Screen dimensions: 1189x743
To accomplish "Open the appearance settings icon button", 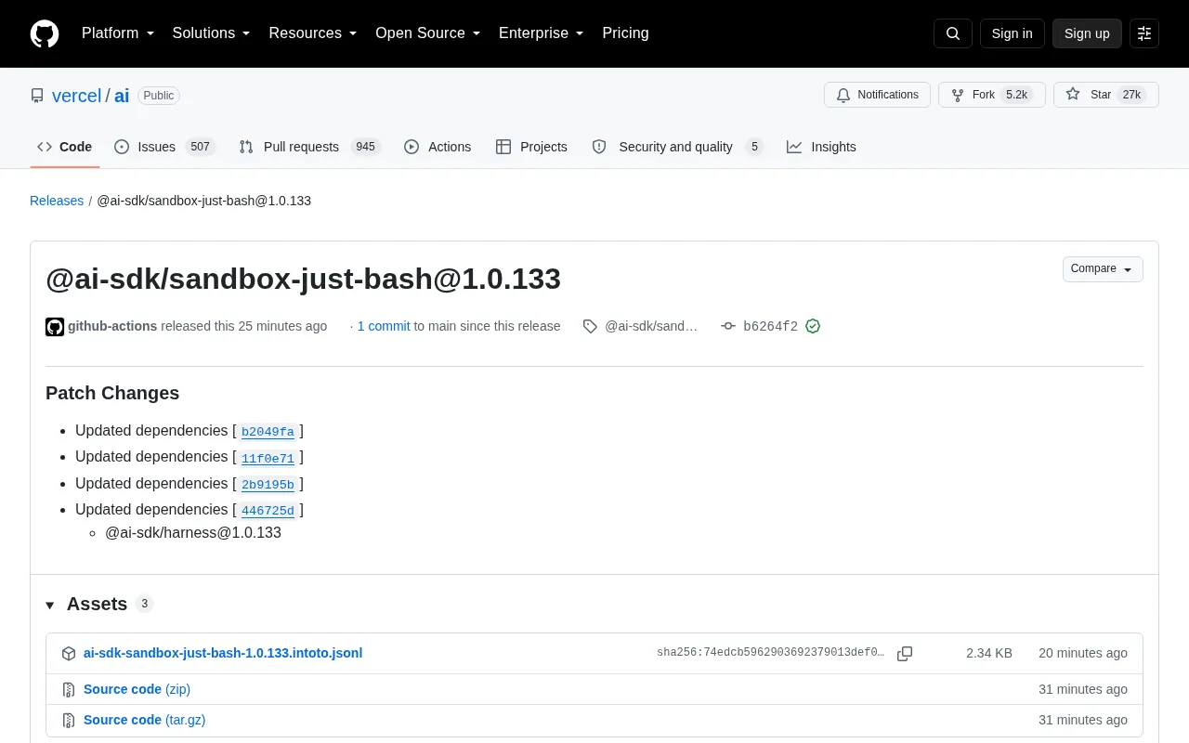I will pyautogui.click(x=1144, y=33).
